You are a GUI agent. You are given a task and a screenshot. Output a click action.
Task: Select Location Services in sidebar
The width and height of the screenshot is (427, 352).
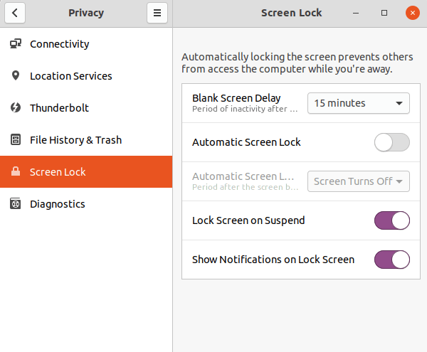(71, 76)
